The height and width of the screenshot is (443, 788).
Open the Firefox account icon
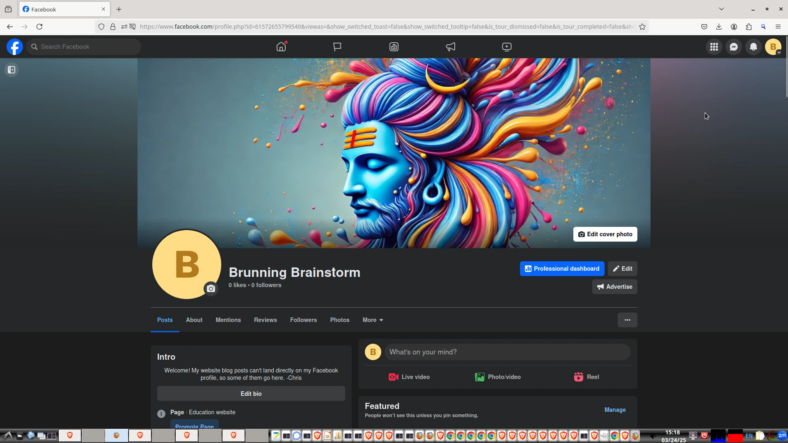point(734,27)
